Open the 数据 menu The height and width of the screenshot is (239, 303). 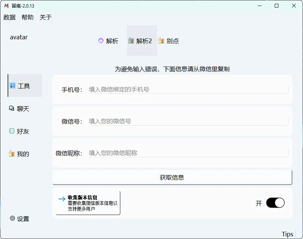[9, 17]
